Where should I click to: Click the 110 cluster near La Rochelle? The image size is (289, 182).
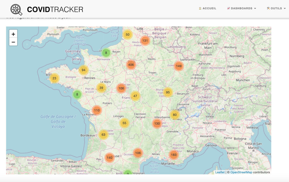click(x=97, y=110)
